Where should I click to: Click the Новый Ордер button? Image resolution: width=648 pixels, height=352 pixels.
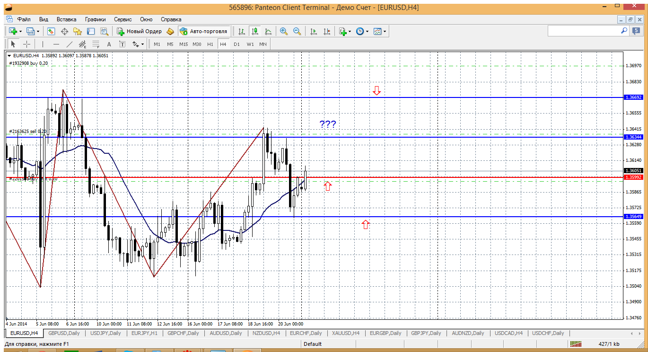coord(139,31)
